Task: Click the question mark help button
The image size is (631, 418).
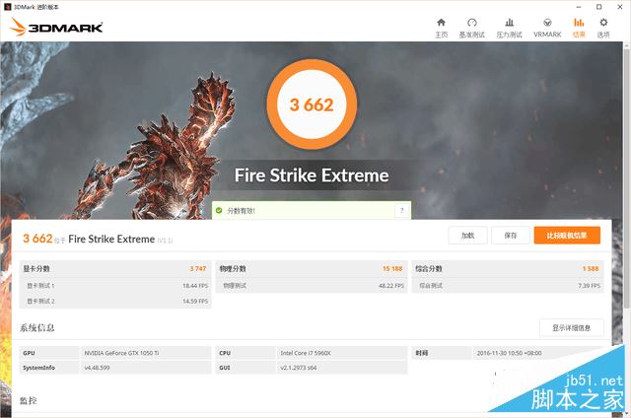Action: click(401, 210)
